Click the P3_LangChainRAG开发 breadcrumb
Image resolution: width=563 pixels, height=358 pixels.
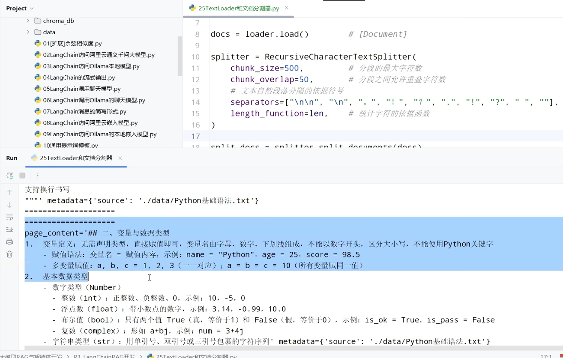[104, 356]
